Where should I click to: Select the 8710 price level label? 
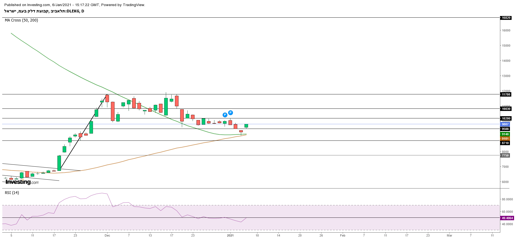point(505,143)
